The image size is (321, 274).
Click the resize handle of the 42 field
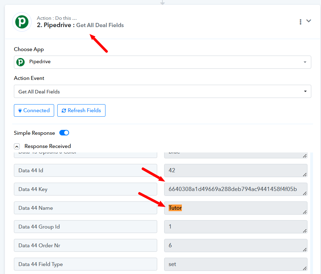click(305, 175)
